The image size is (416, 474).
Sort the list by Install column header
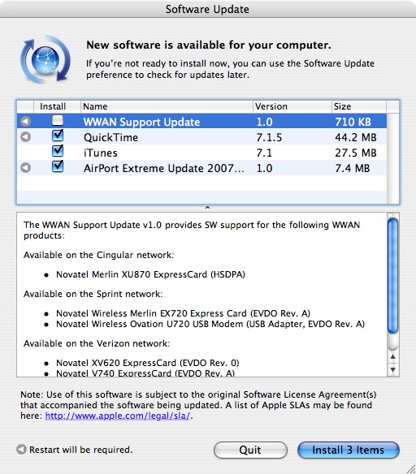tap(57, 106)
